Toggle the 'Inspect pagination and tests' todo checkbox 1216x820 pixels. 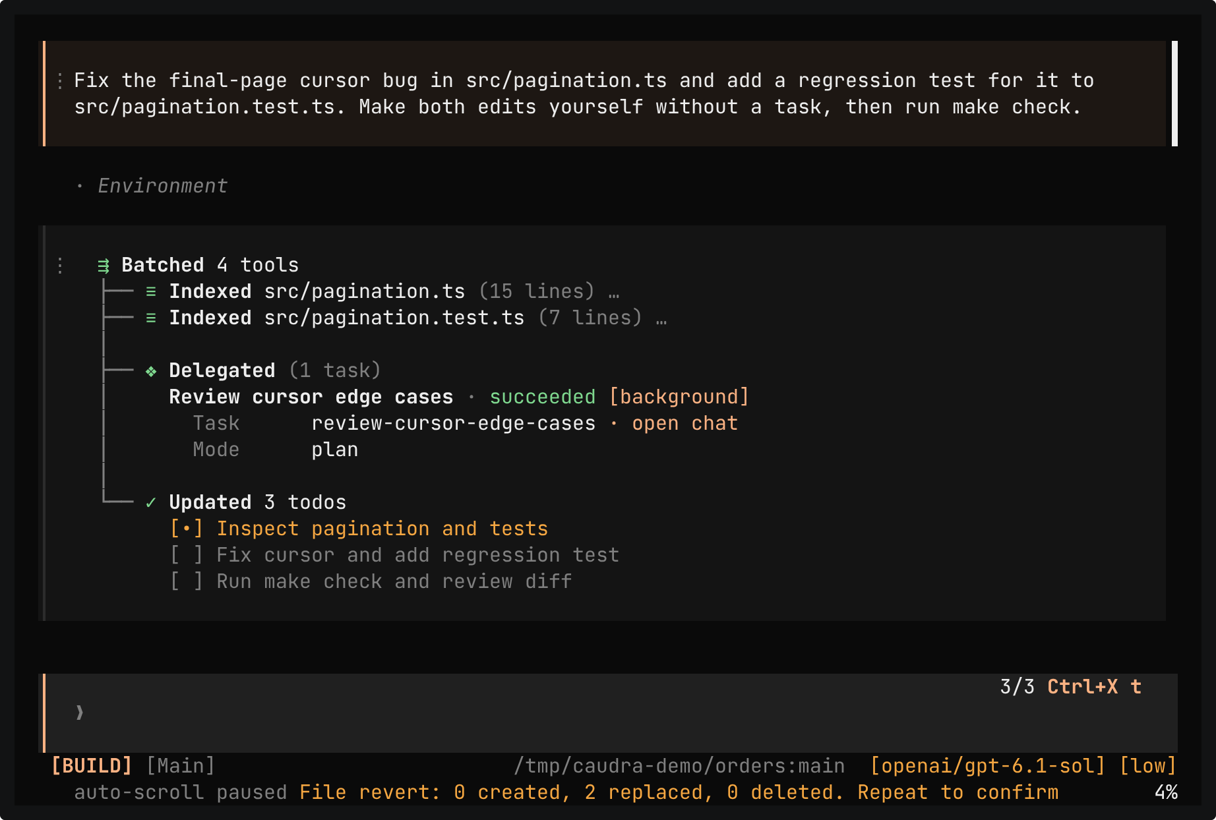pos(186,529)
